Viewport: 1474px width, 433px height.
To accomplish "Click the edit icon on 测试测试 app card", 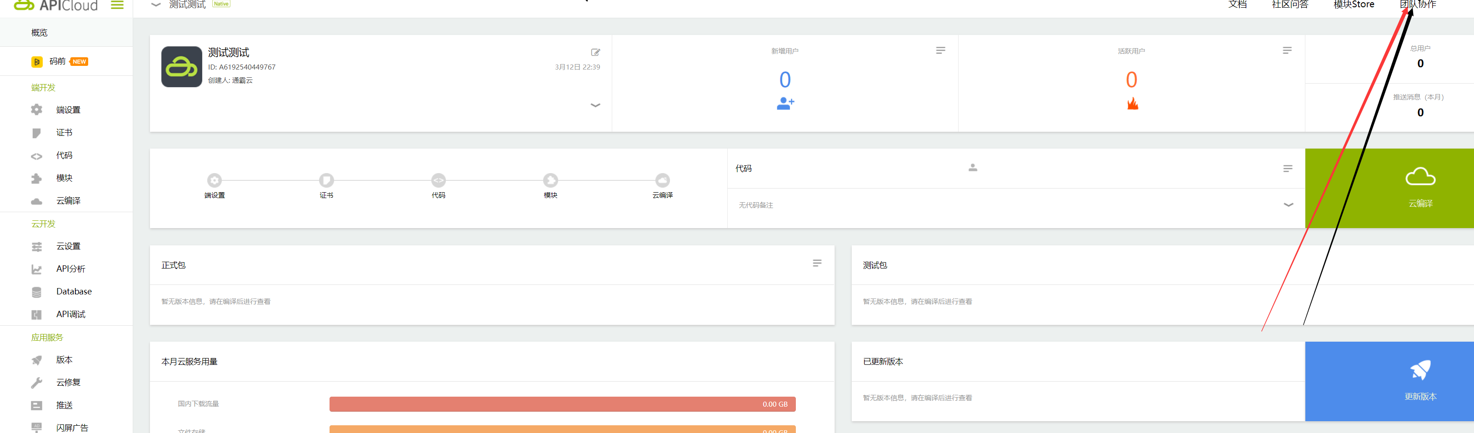I will click(x=596, y=52).
